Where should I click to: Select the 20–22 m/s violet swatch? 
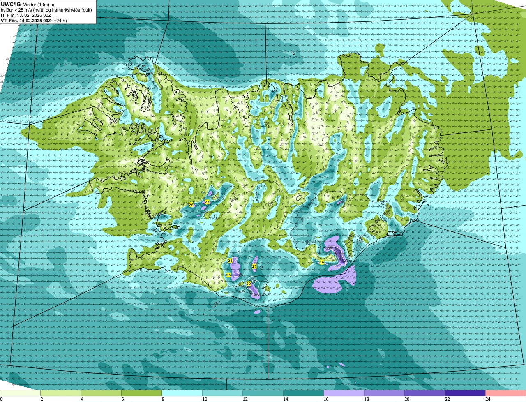[425, 393]
